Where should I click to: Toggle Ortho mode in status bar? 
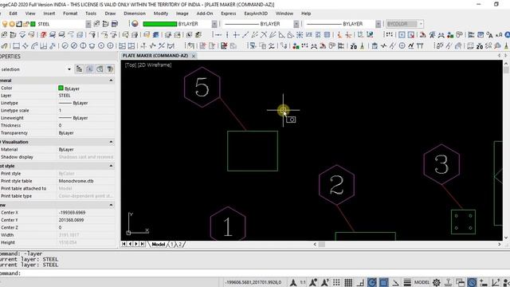pyautogui.click(x=360, y=282)
